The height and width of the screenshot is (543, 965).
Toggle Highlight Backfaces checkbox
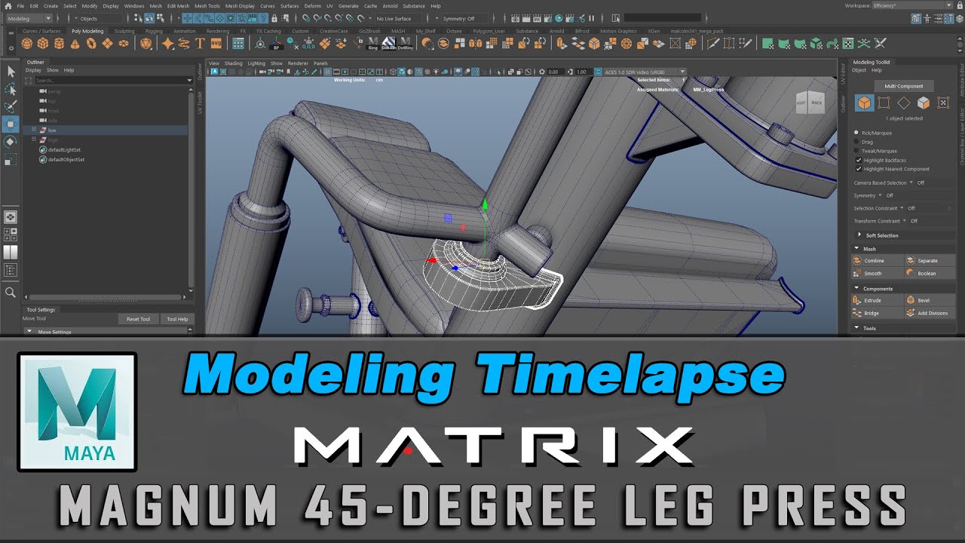coord(858,160)
